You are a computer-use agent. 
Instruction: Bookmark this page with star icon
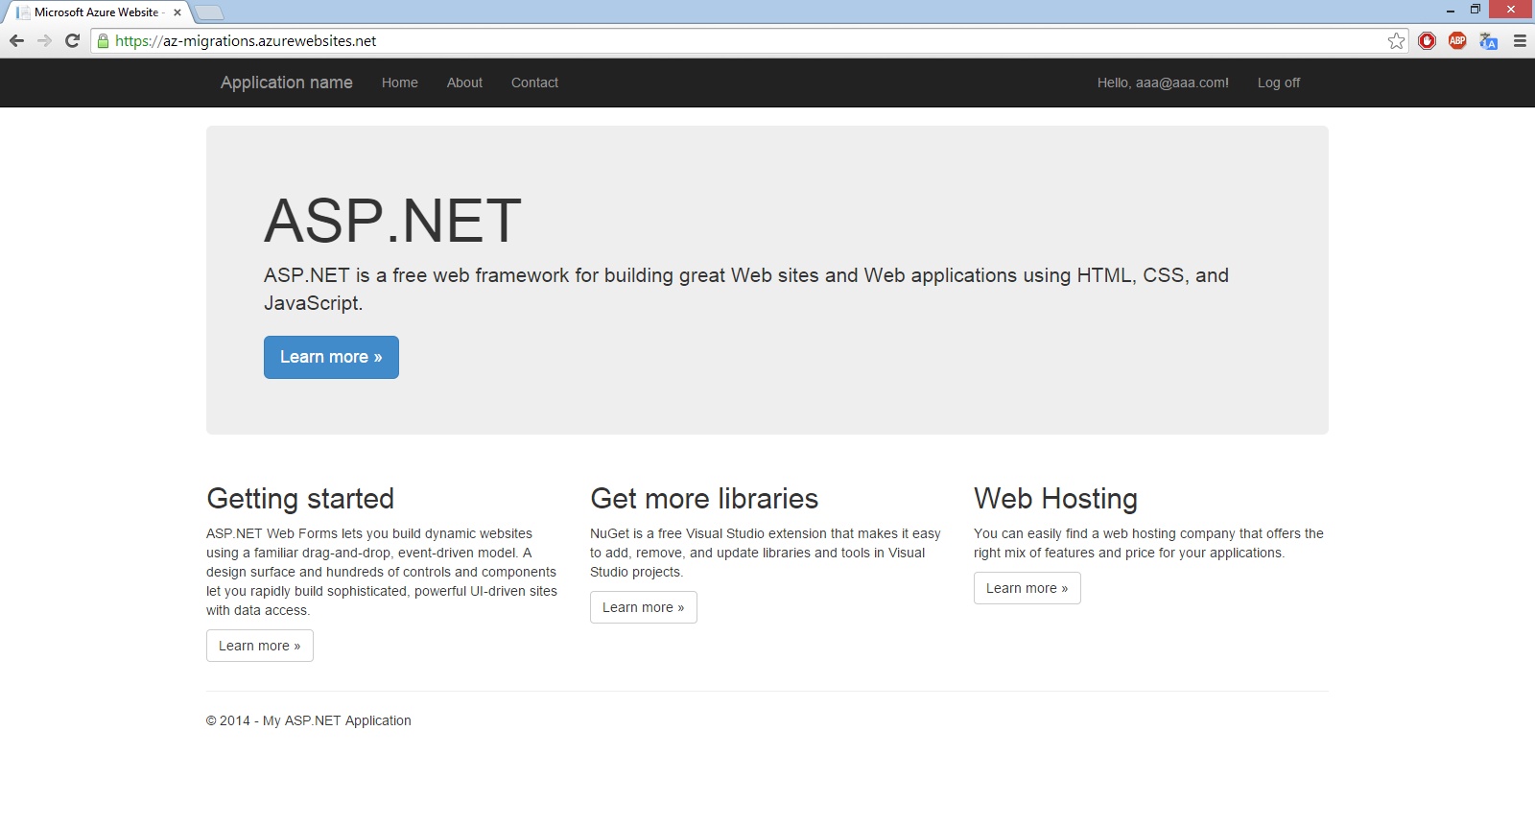1396,40
